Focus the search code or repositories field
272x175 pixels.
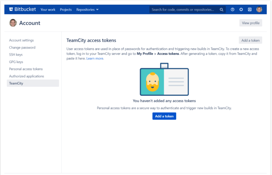point(188,10)
